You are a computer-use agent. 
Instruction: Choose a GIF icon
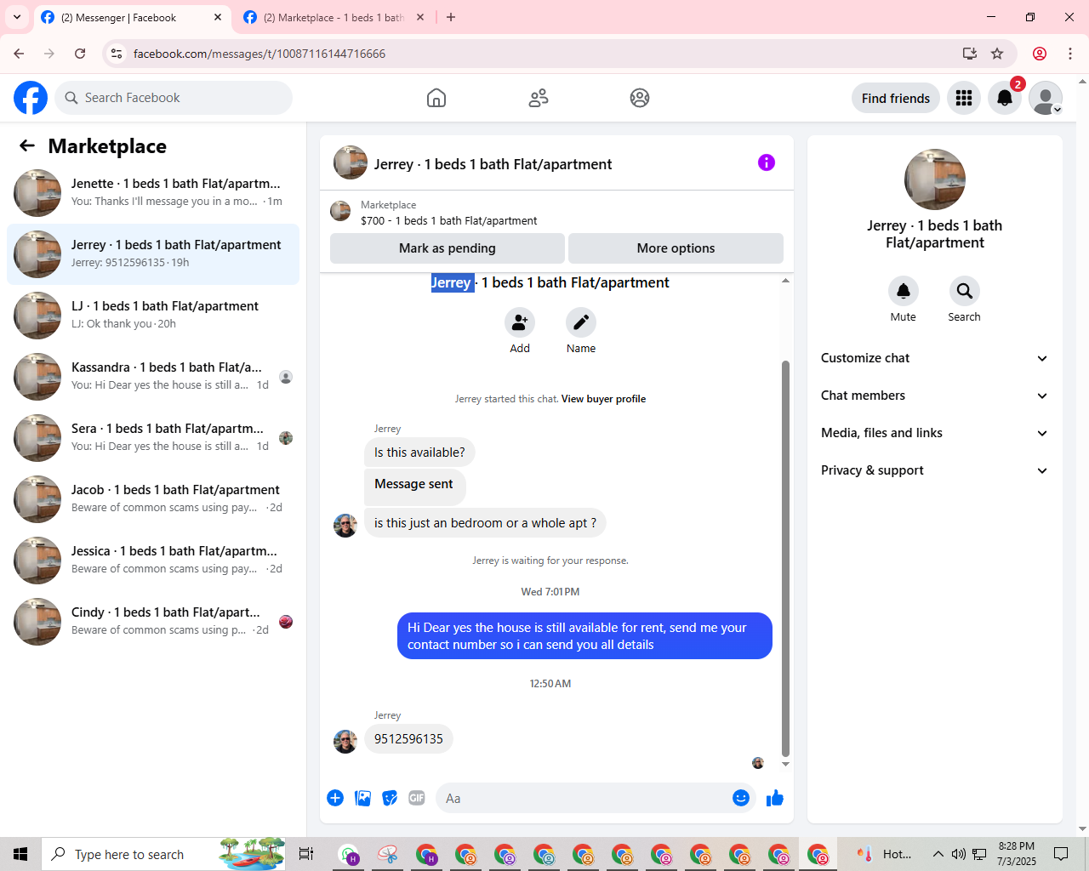click(417, 798)
